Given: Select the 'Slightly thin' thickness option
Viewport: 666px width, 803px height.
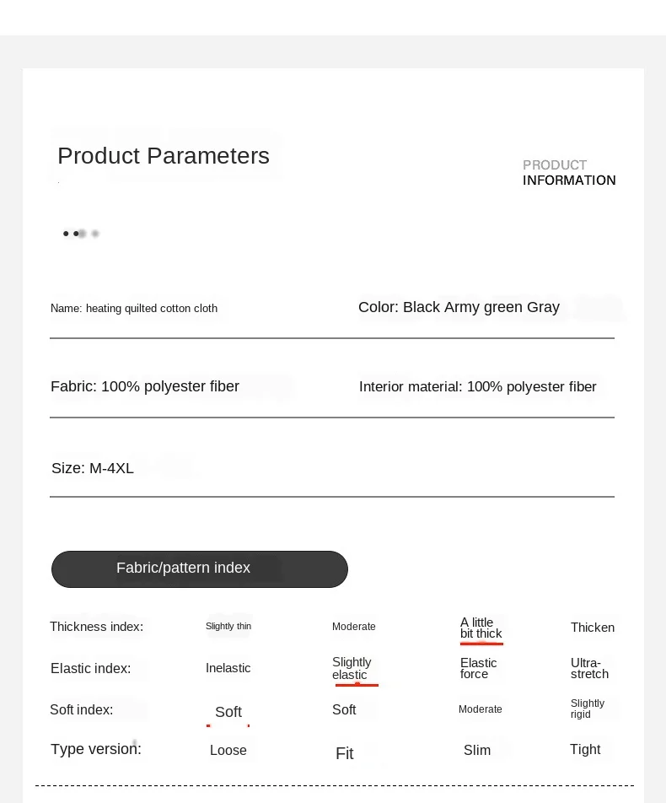Looking at the screenshot, I should [x=228, y=627].
